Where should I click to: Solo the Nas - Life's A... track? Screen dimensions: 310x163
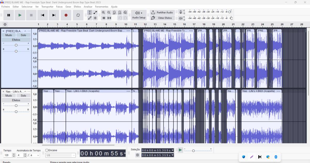tap(24, 95)
